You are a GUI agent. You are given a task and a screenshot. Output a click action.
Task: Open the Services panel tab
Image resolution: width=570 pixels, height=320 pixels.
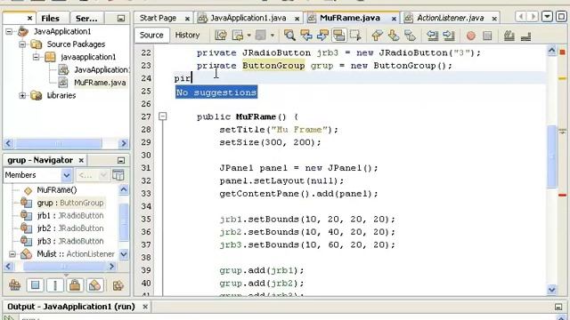click(x=86, y=18)
